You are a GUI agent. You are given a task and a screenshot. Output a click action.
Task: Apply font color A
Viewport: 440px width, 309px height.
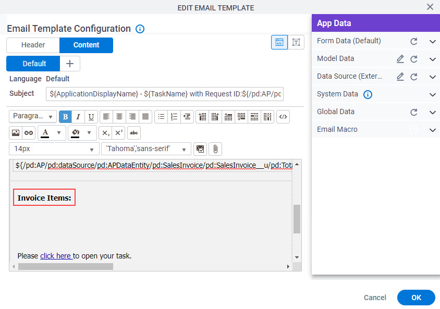[45, 133]
